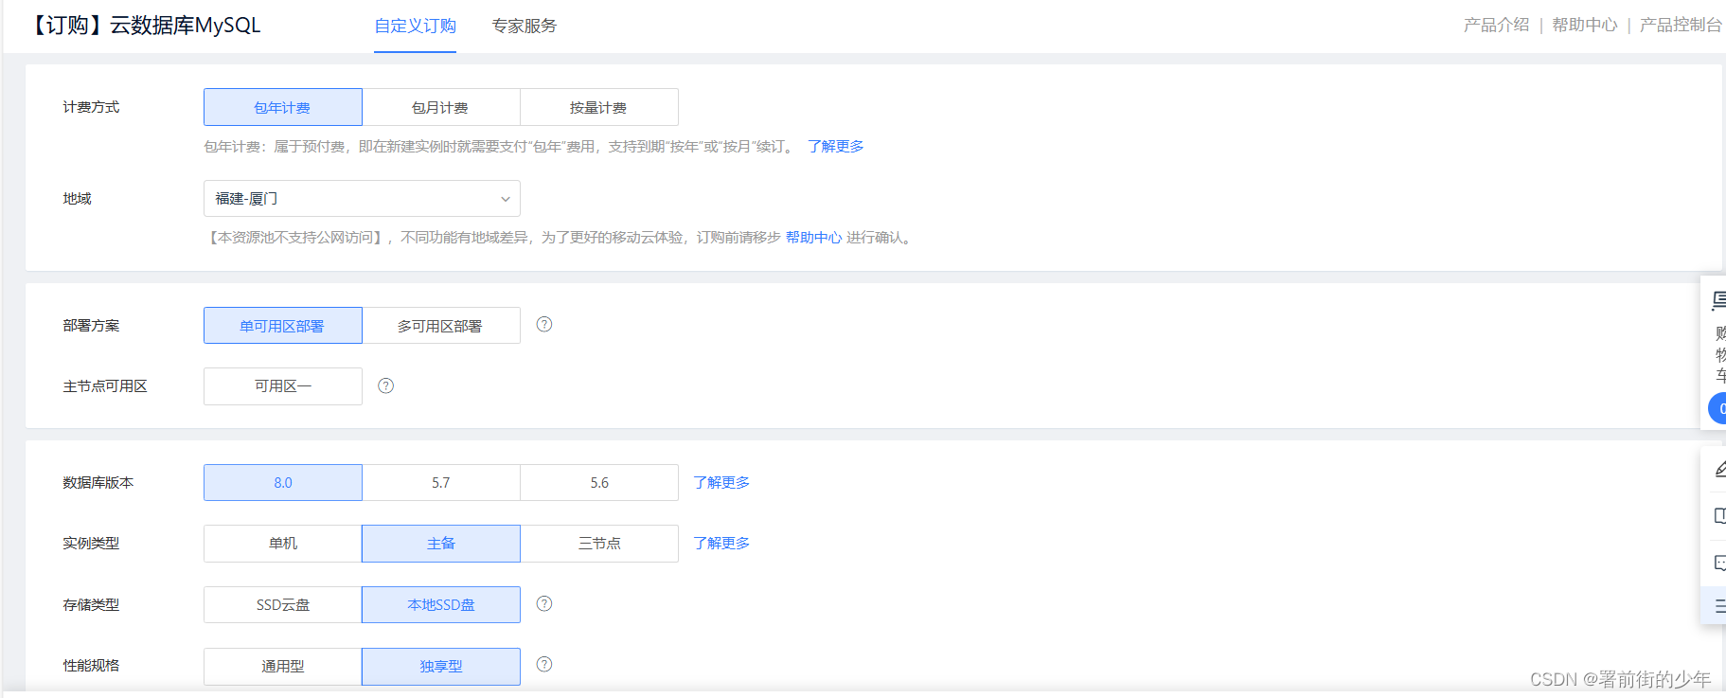Click the book/document icon in right sidebar
This screenshot has height=698, width=1726.
click(1719, 515)
